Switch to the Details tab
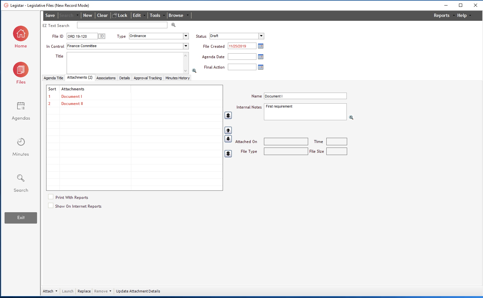This screenshot has height=298, width=483. tap(124, 78)
